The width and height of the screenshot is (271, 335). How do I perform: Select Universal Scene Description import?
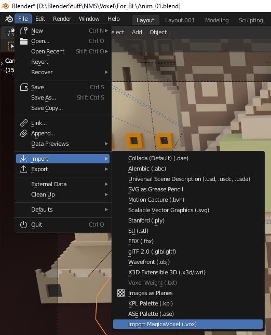[x=188, y=179]
